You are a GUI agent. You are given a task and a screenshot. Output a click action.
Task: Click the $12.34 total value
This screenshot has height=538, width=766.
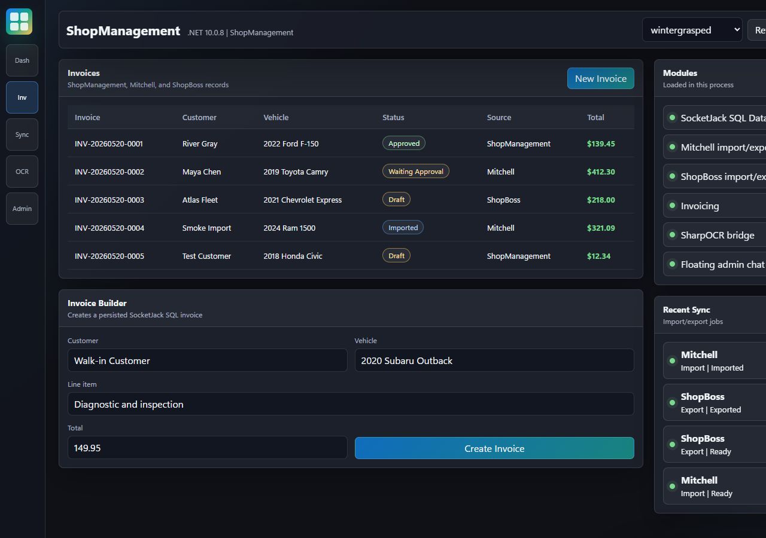click(598, 256)
